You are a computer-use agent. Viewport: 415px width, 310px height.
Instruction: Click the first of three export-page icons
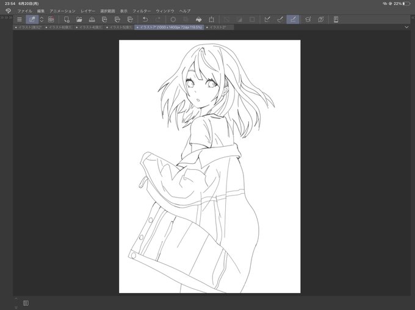point(104,19)
